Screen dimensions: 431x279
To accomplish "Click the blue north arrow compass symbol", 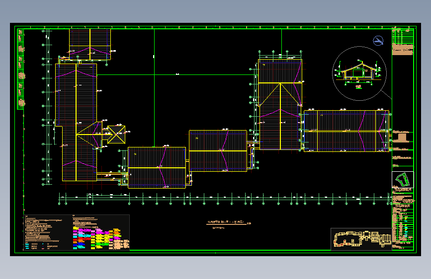I will 378,41.
